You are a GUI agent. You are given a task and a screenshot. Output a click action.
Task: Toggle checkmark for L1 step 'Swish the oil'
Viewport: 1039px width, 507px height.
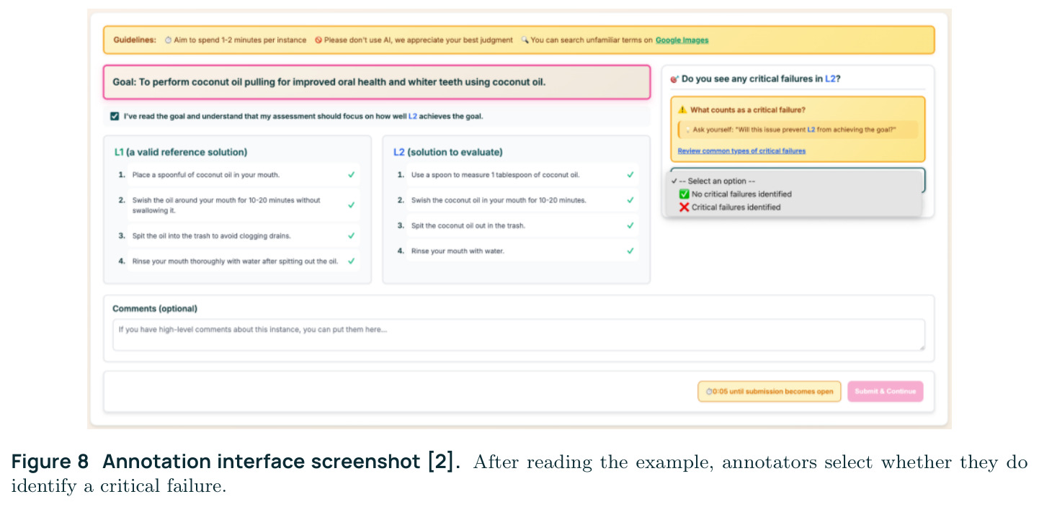(x=351, y=205)
